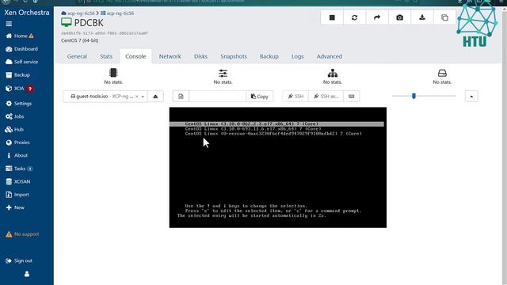Open Proxies in the sidebar
Screen dimensions: 507x285
tap(17, 142)
